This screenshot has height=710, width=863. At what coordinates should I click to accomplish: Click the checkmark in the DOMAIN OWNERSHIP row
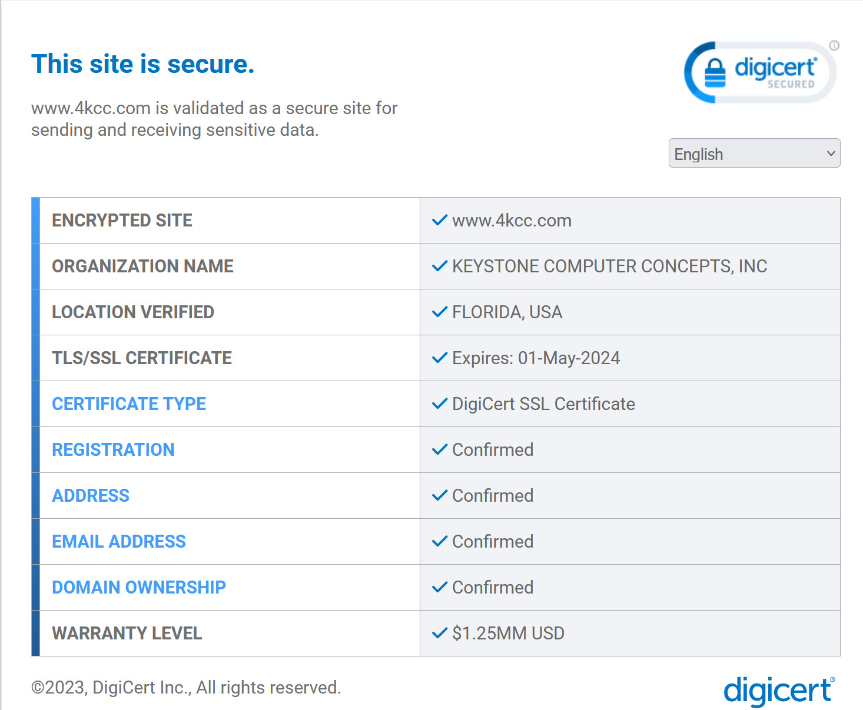pyautogui.click(x=440, y=588)
